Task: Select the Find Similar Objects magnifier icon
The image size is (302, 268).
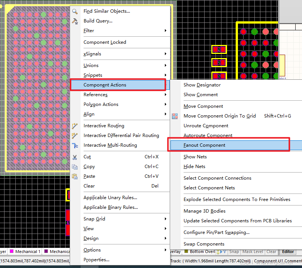Action: click(75, 11)
